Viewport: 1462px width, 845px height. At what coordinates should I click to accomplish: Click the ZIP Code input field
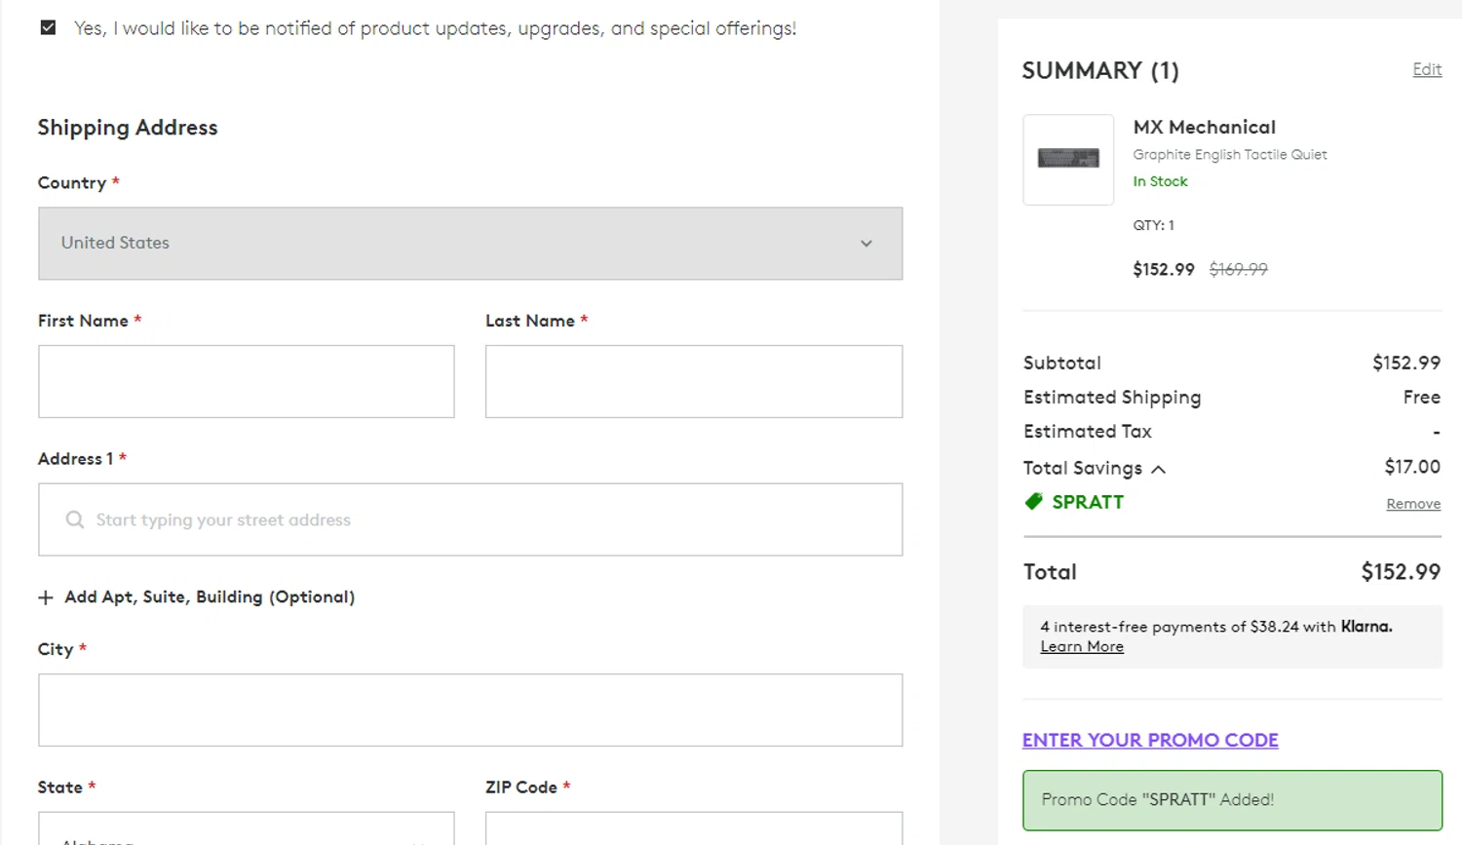693,828
